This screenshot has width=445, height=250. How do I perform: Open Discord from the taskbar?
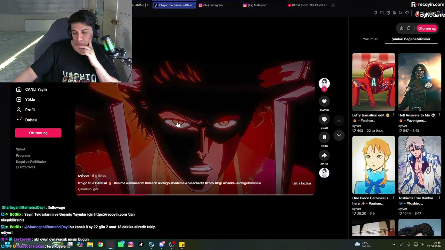[x=161, y=244]
